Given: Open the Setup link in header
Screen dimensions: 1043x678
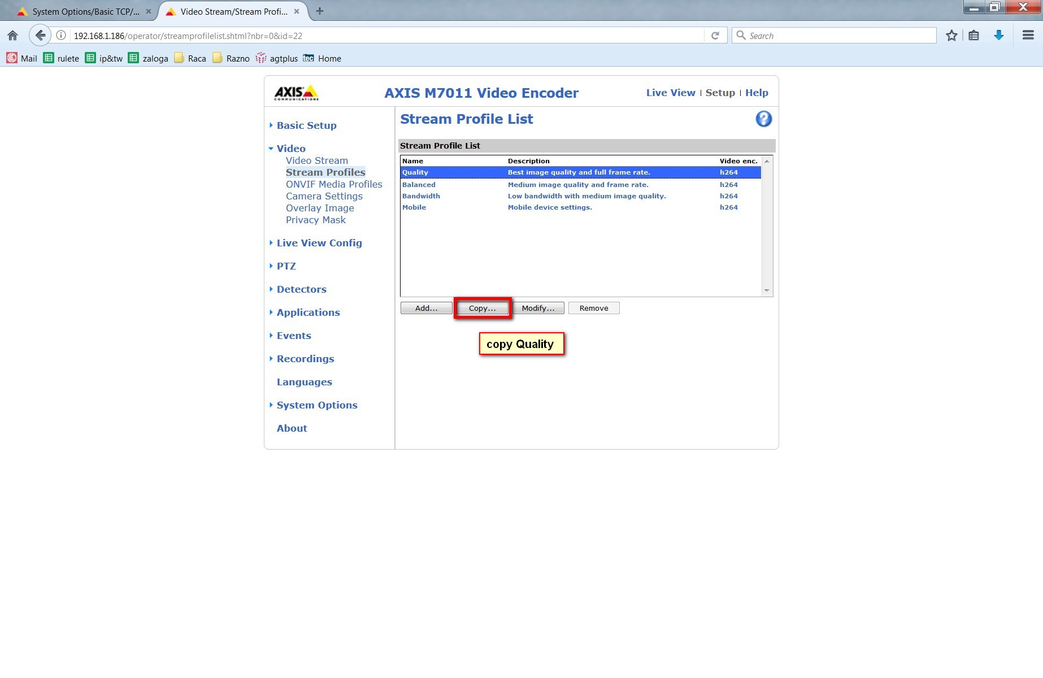Looking at the screenshot, I should coord(720,93).
